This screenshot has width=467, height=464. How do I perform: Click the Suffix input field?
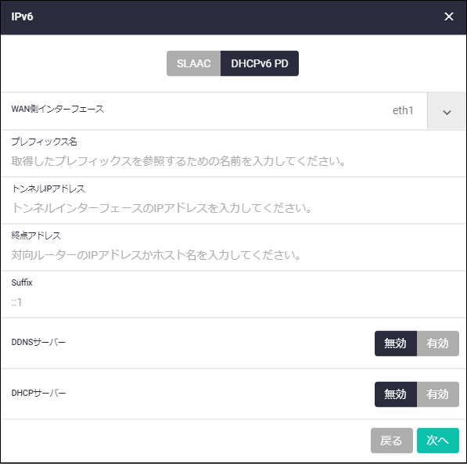click(233, 302)
